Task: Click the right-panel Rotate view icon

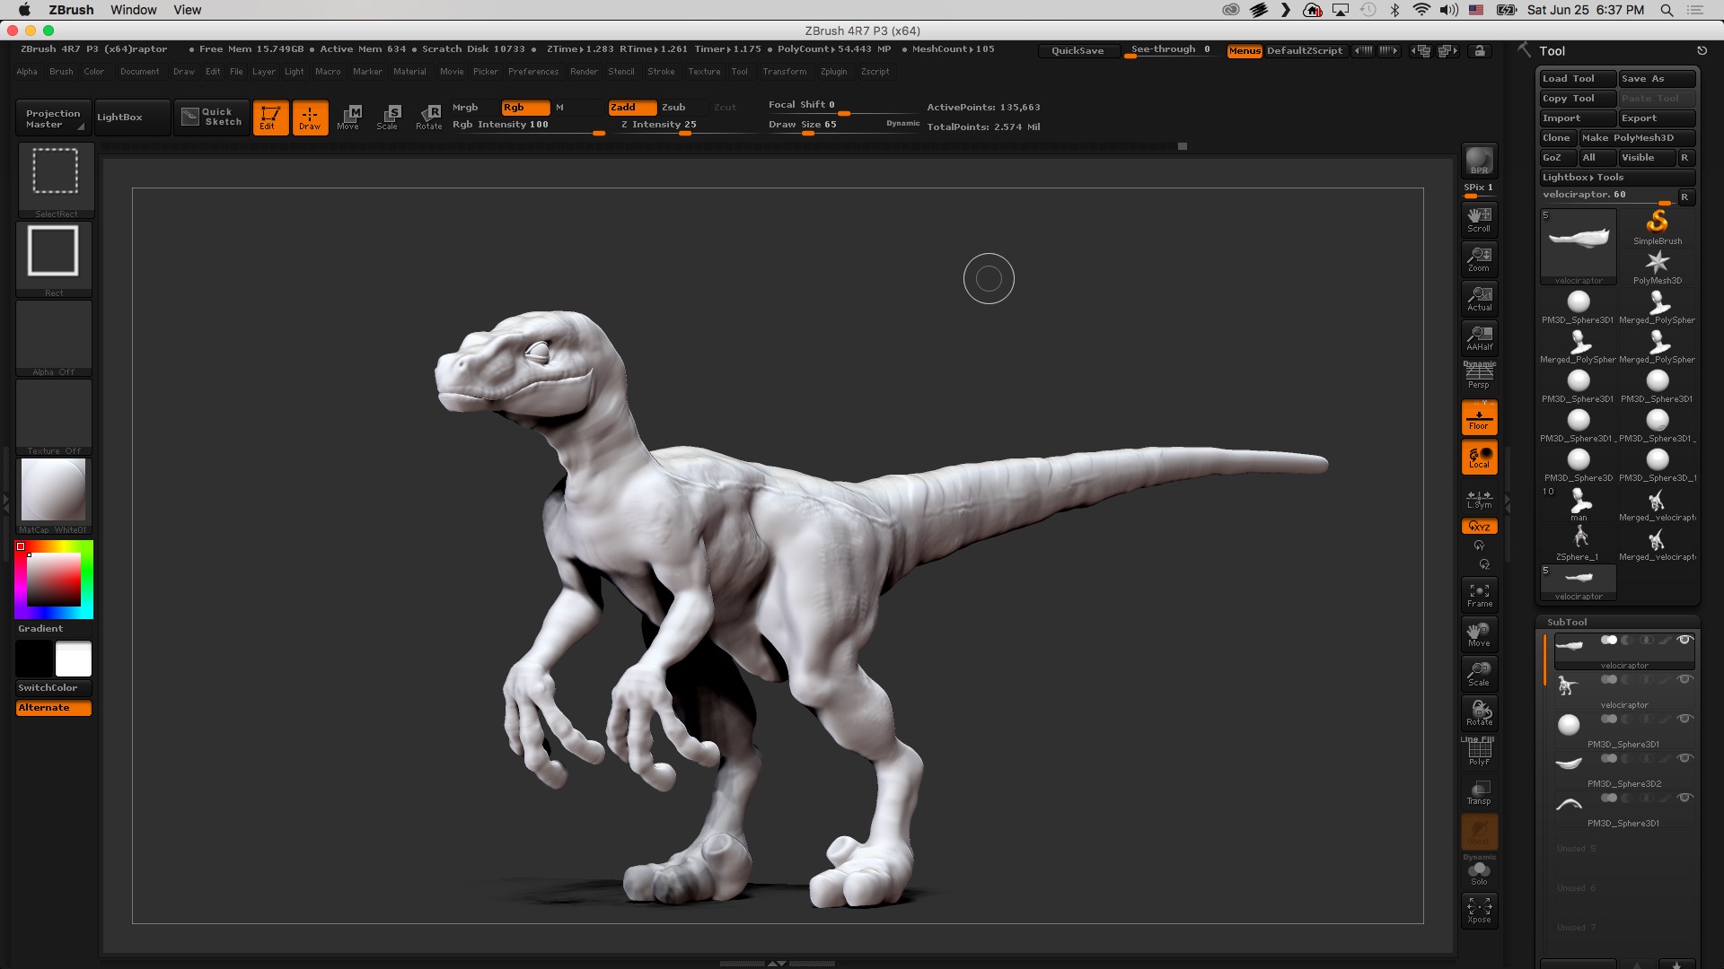Action: [1479, 712]
